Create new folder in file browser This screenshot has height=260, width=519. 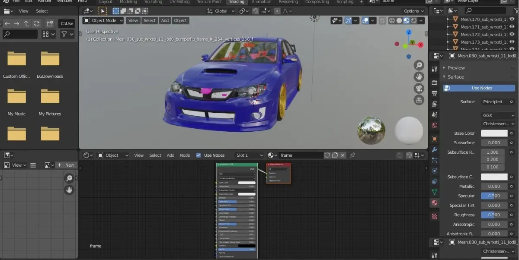[50, 23]
